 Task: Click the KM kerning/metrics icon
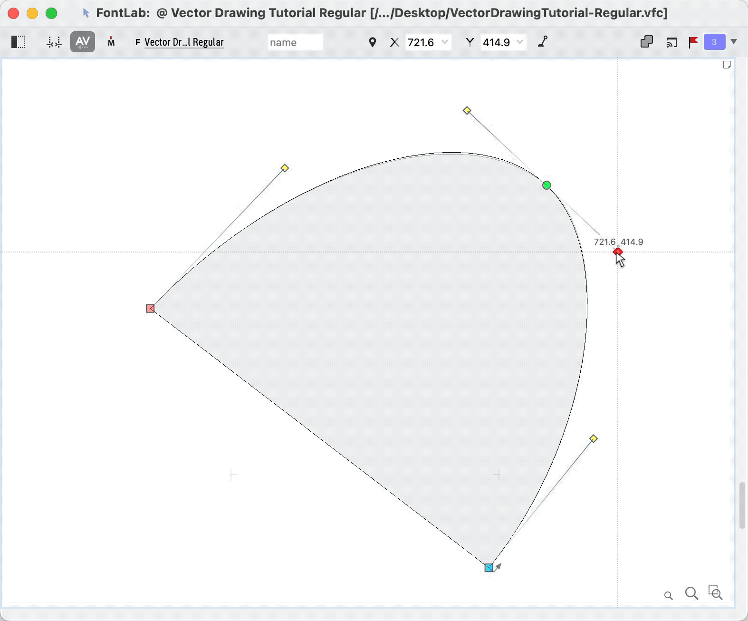[x=111, y=42]
